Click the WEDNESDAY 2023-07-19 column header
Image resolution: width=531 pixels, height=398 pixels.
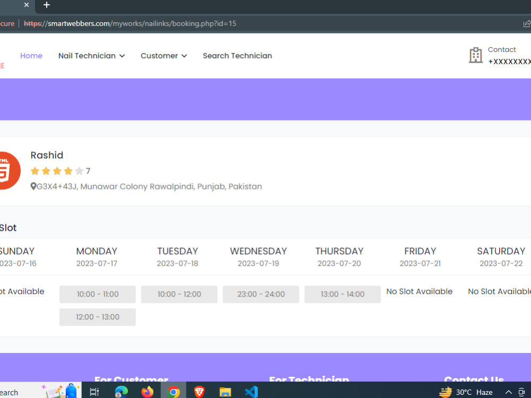[259, 257]
